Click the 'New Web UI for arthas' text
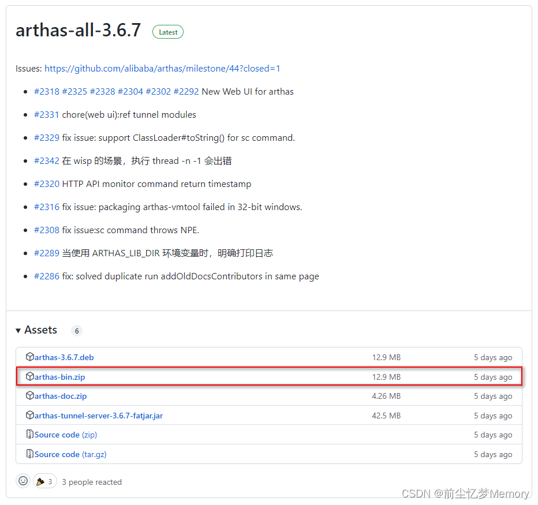The image size is (538, 505). (x=248, y=92)
